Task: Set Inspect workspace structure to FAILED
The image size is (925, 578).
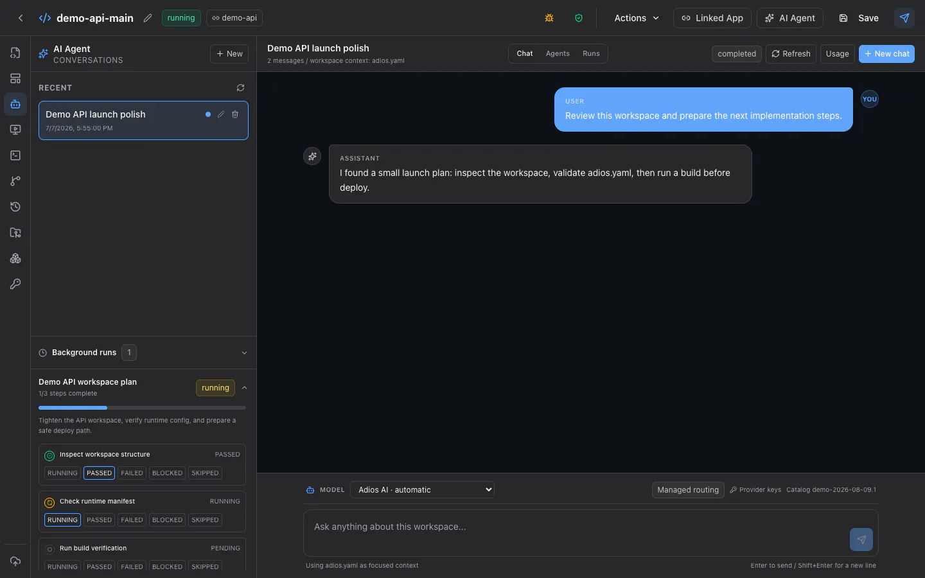Action: coord(132,473)
